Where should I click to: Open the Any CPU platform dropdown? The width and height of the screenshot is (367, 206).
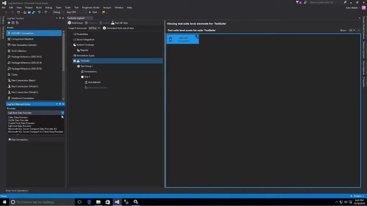click(x=76, y=12)
